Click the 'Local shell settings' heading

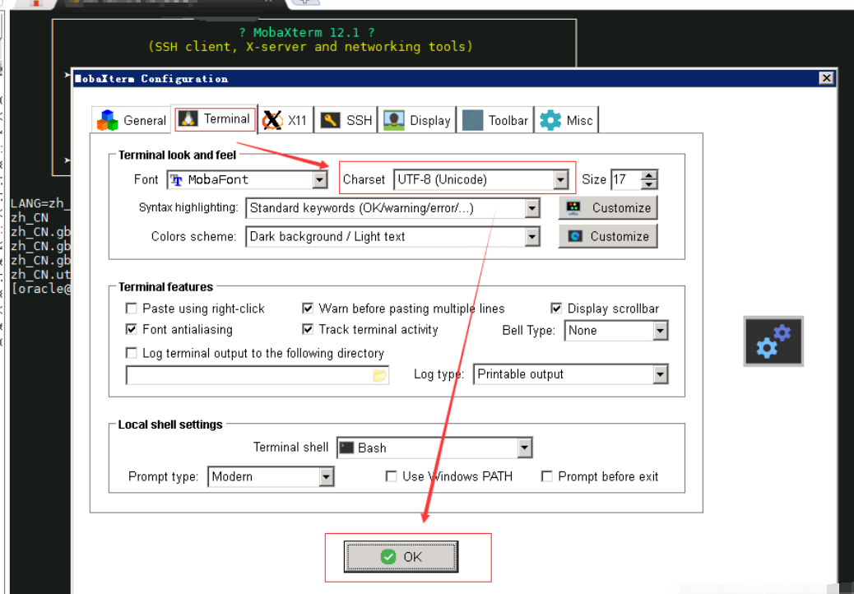(x=170, y=425)
